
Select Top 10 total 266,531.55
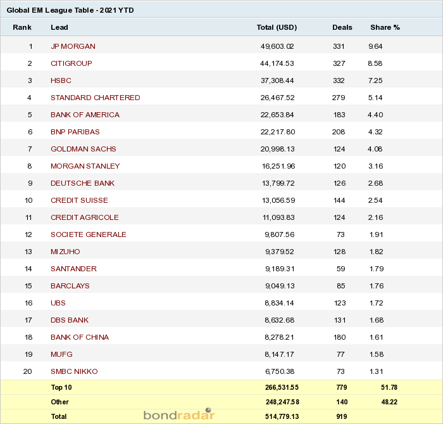coord(282,387)
